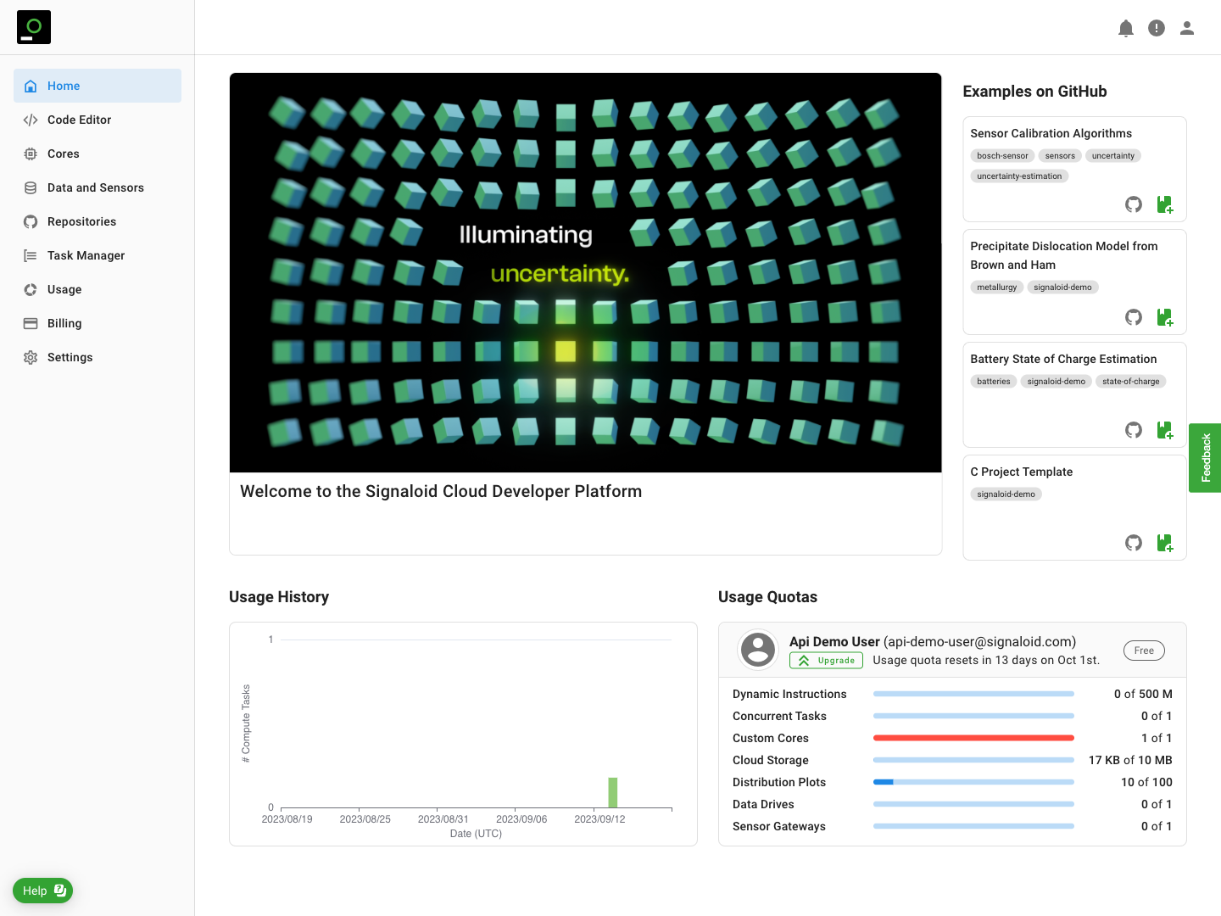Click the Custom Cores quota bar
This screenshot has width=1221, height=916.
(973, 738)
